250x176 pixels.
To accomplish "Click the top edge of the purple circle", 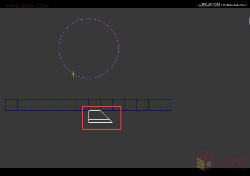I will pyautogui.click(x=89, y=18).
